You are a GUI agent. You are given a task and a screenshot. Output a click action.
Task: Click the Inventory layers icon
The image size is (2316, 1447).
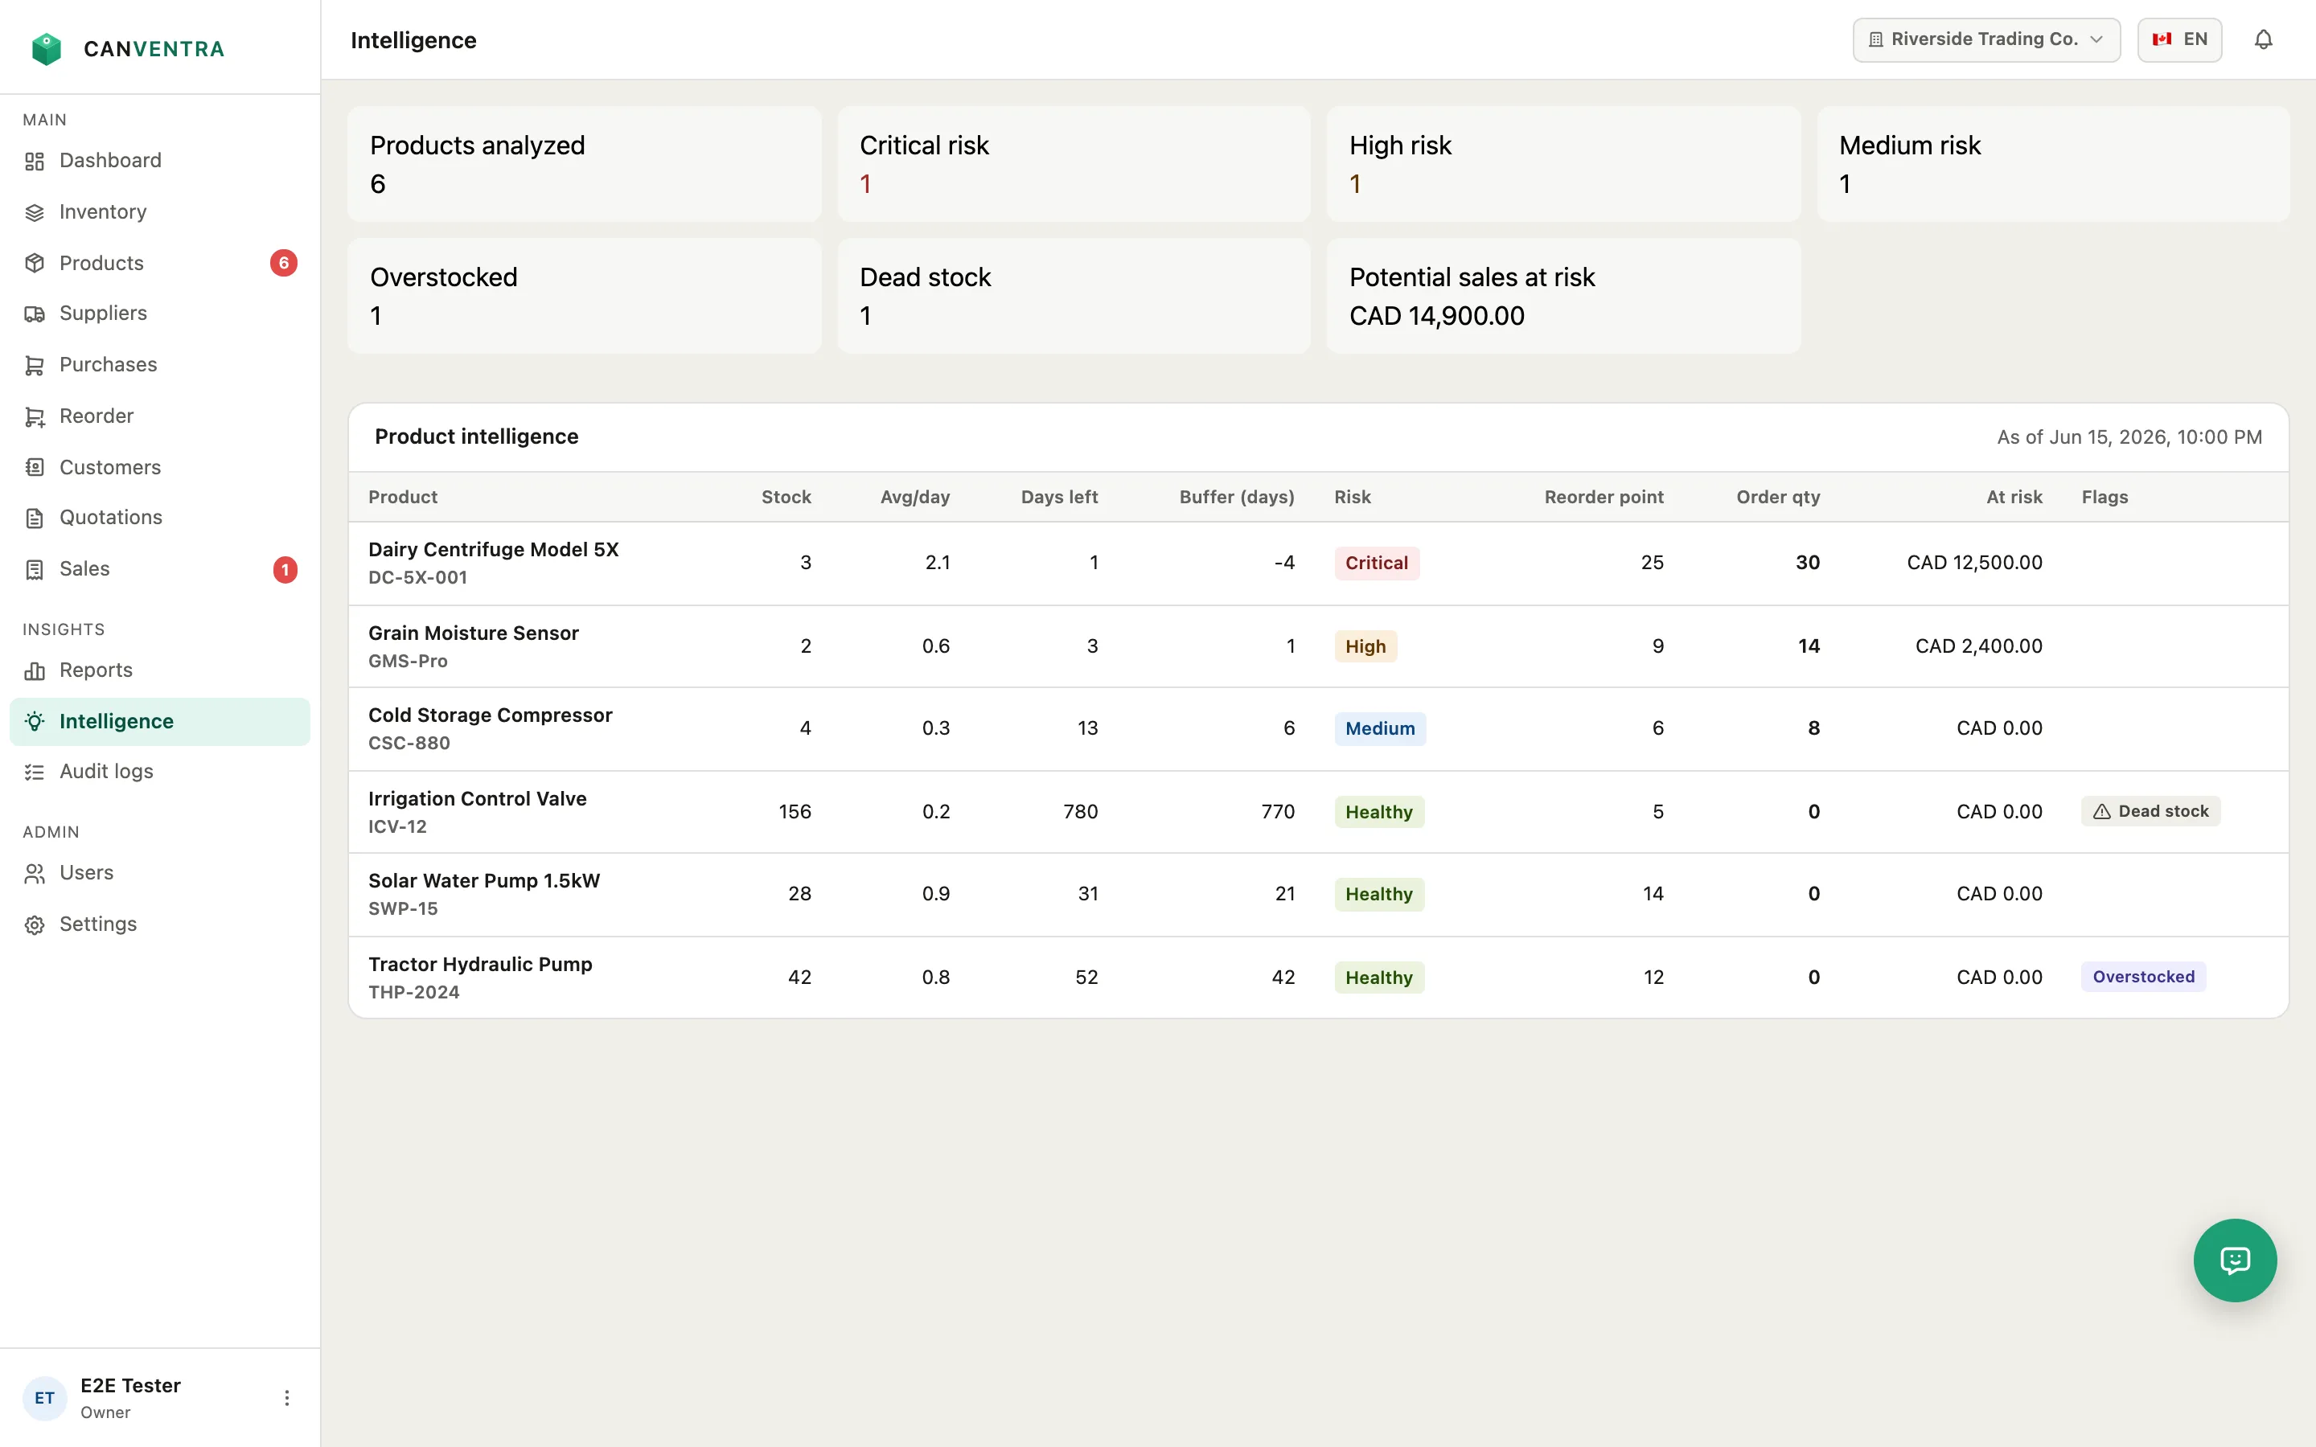coord(35,212)
